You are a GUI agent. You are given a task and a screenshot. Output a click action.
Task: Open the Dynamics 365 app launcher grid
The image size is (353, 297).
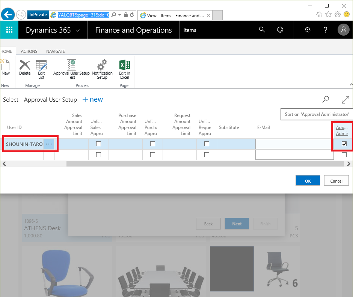tap(9, 30)
